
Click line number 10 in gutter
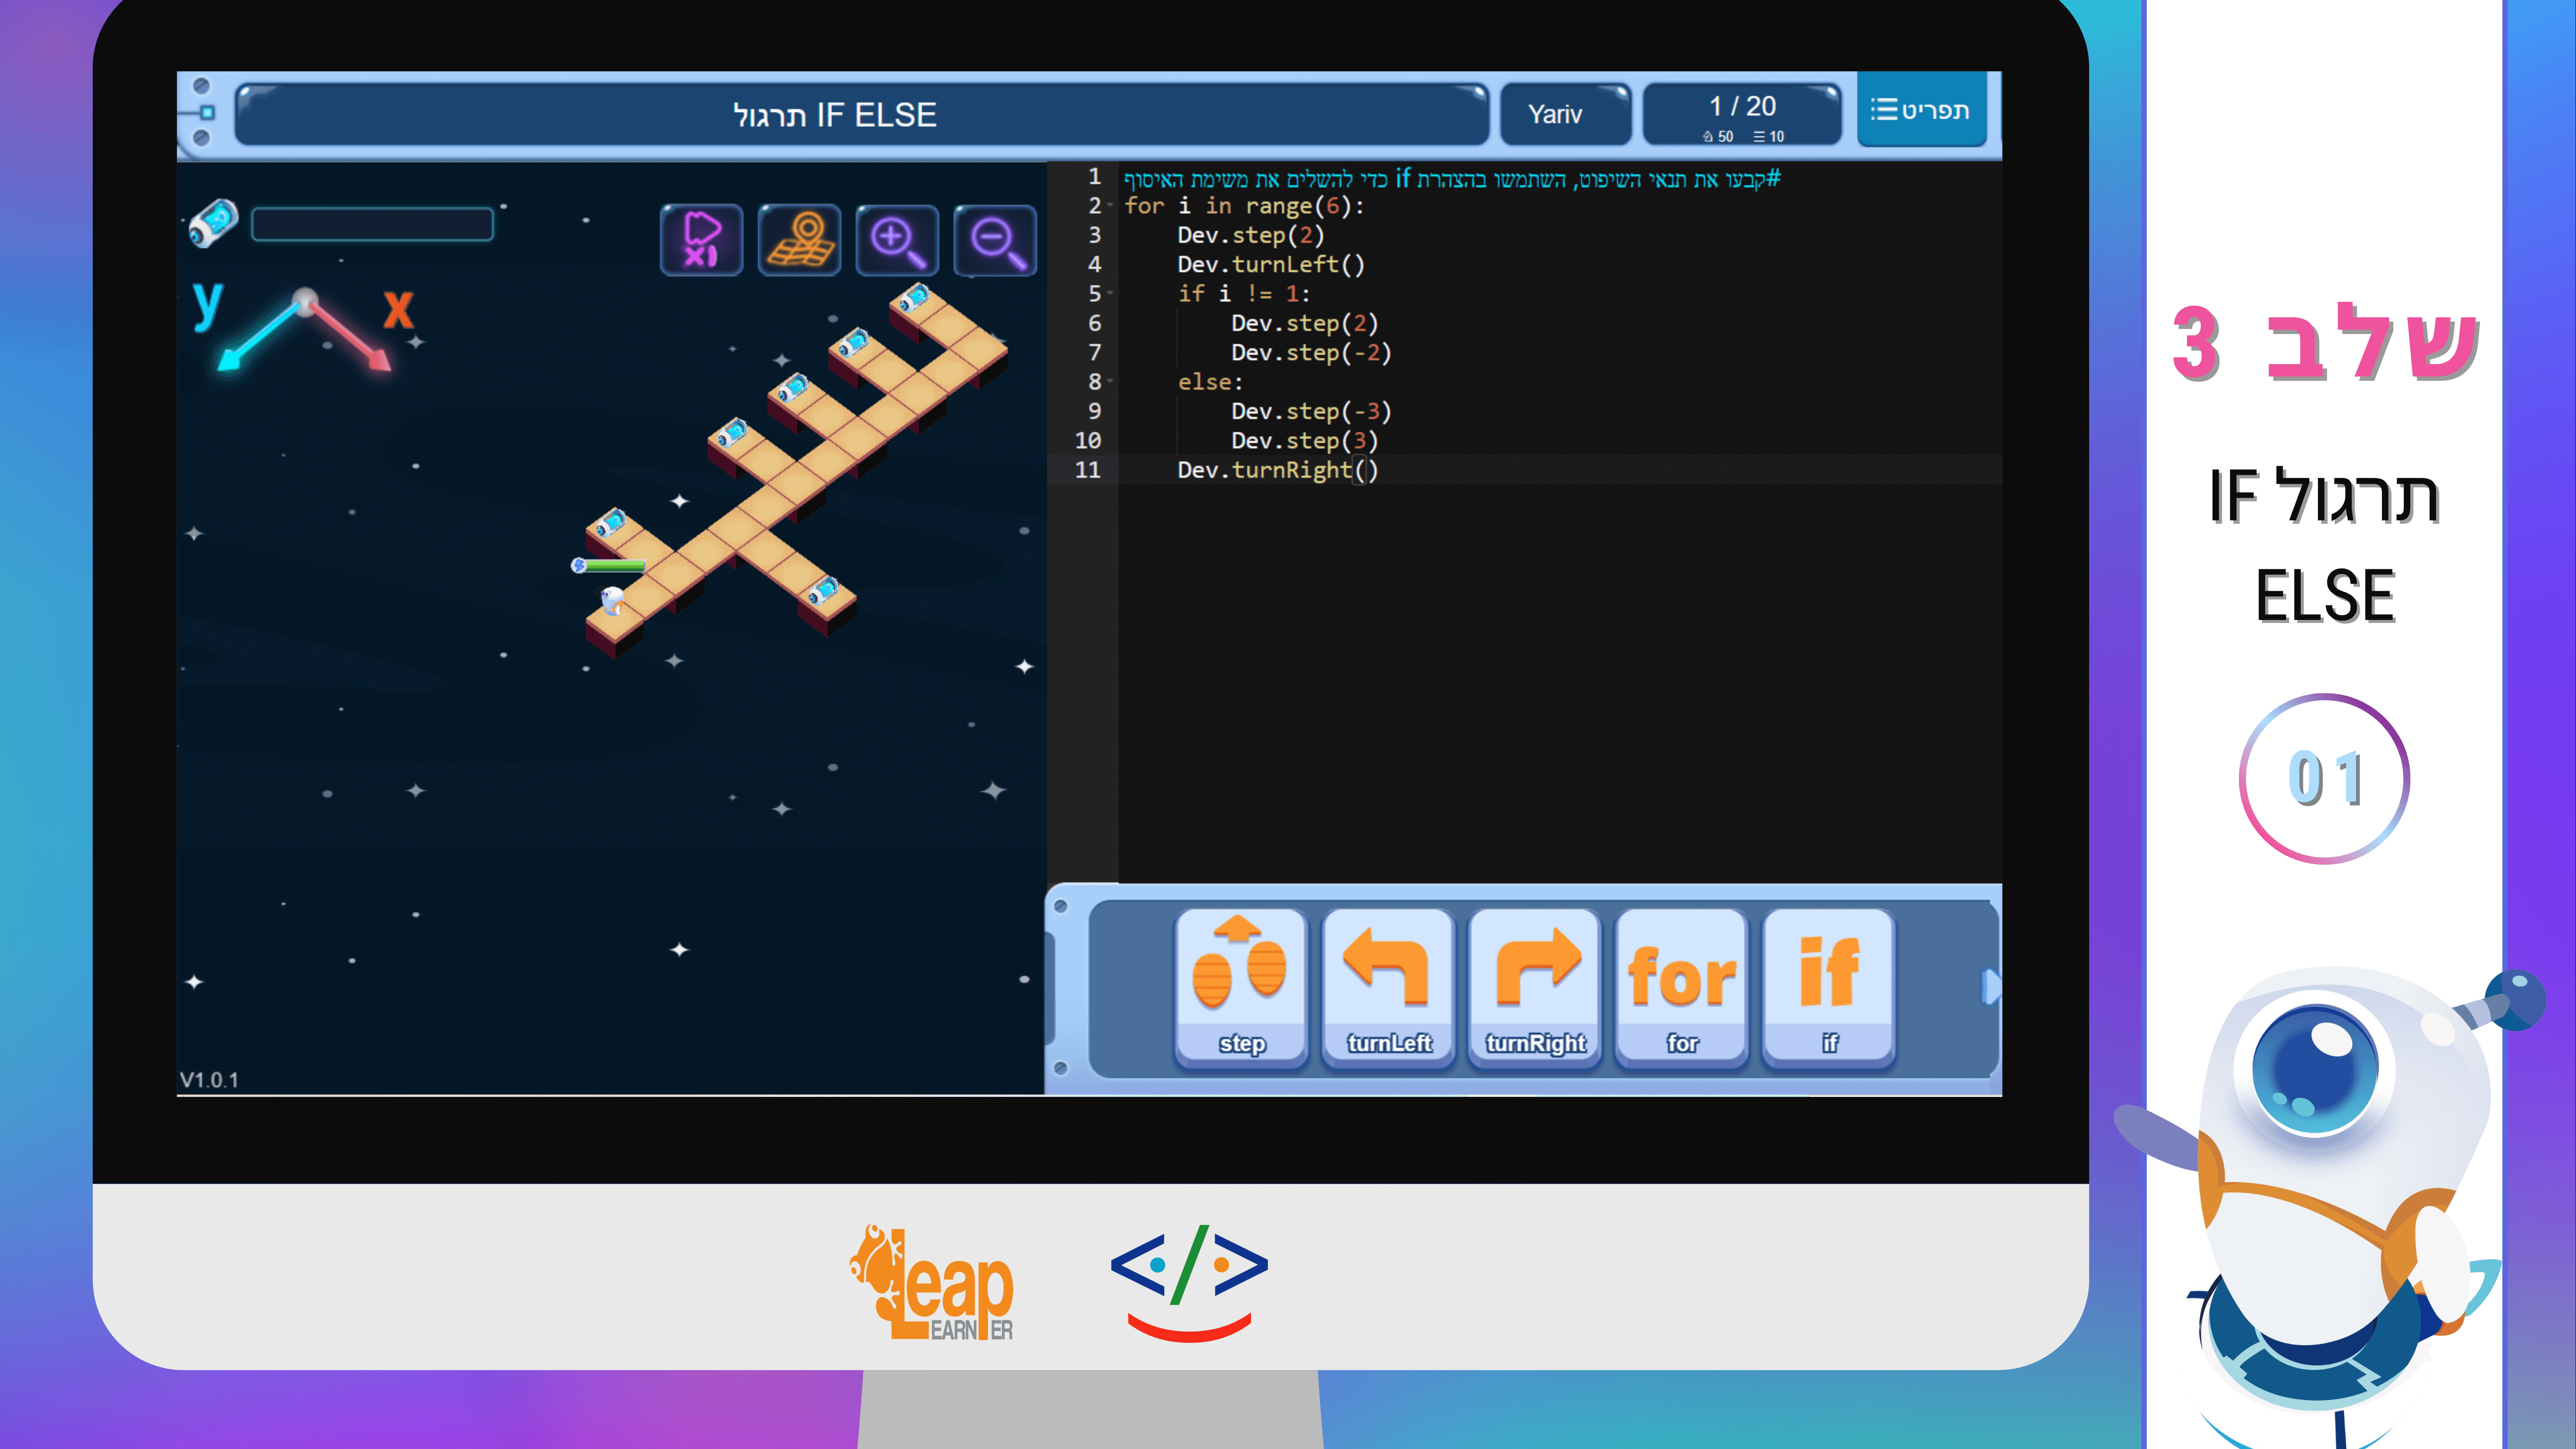1087,441
